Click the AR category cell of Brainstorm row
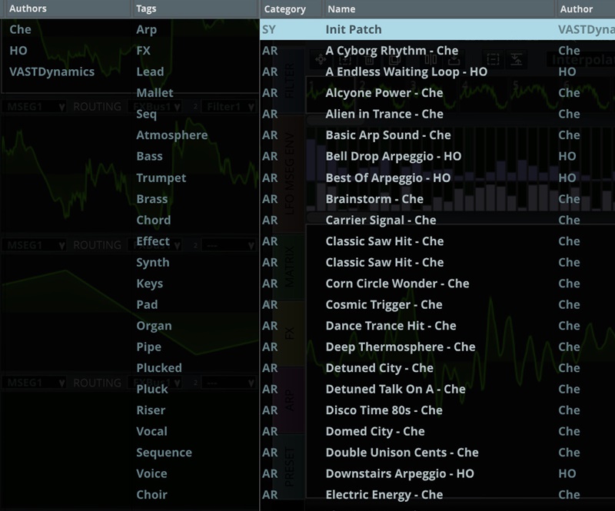The height and width of the screenshot is (511, 615). point(270,199)
